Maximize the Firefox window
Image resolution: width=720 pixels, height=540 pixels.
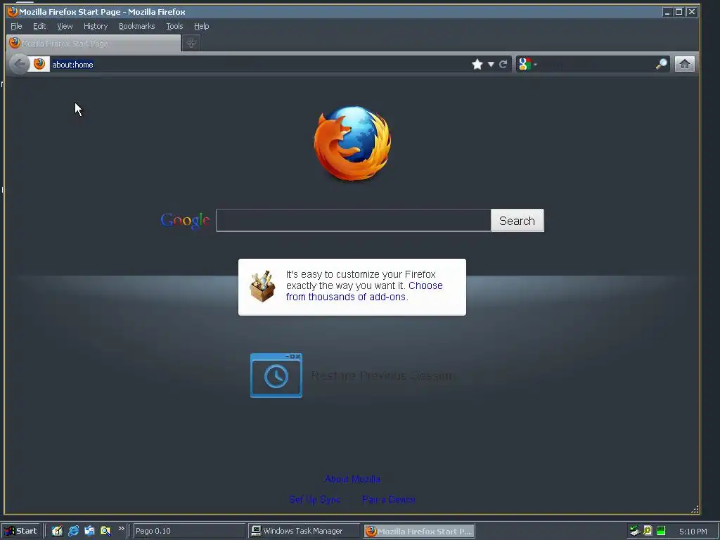coord(679,12)
